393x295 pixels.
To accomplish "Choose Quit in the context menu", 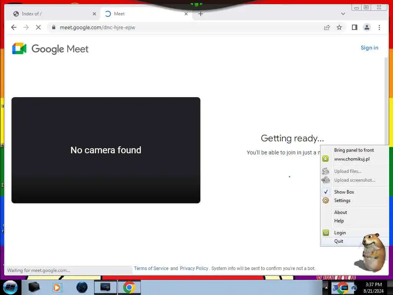I will click(x=339, y=241).
